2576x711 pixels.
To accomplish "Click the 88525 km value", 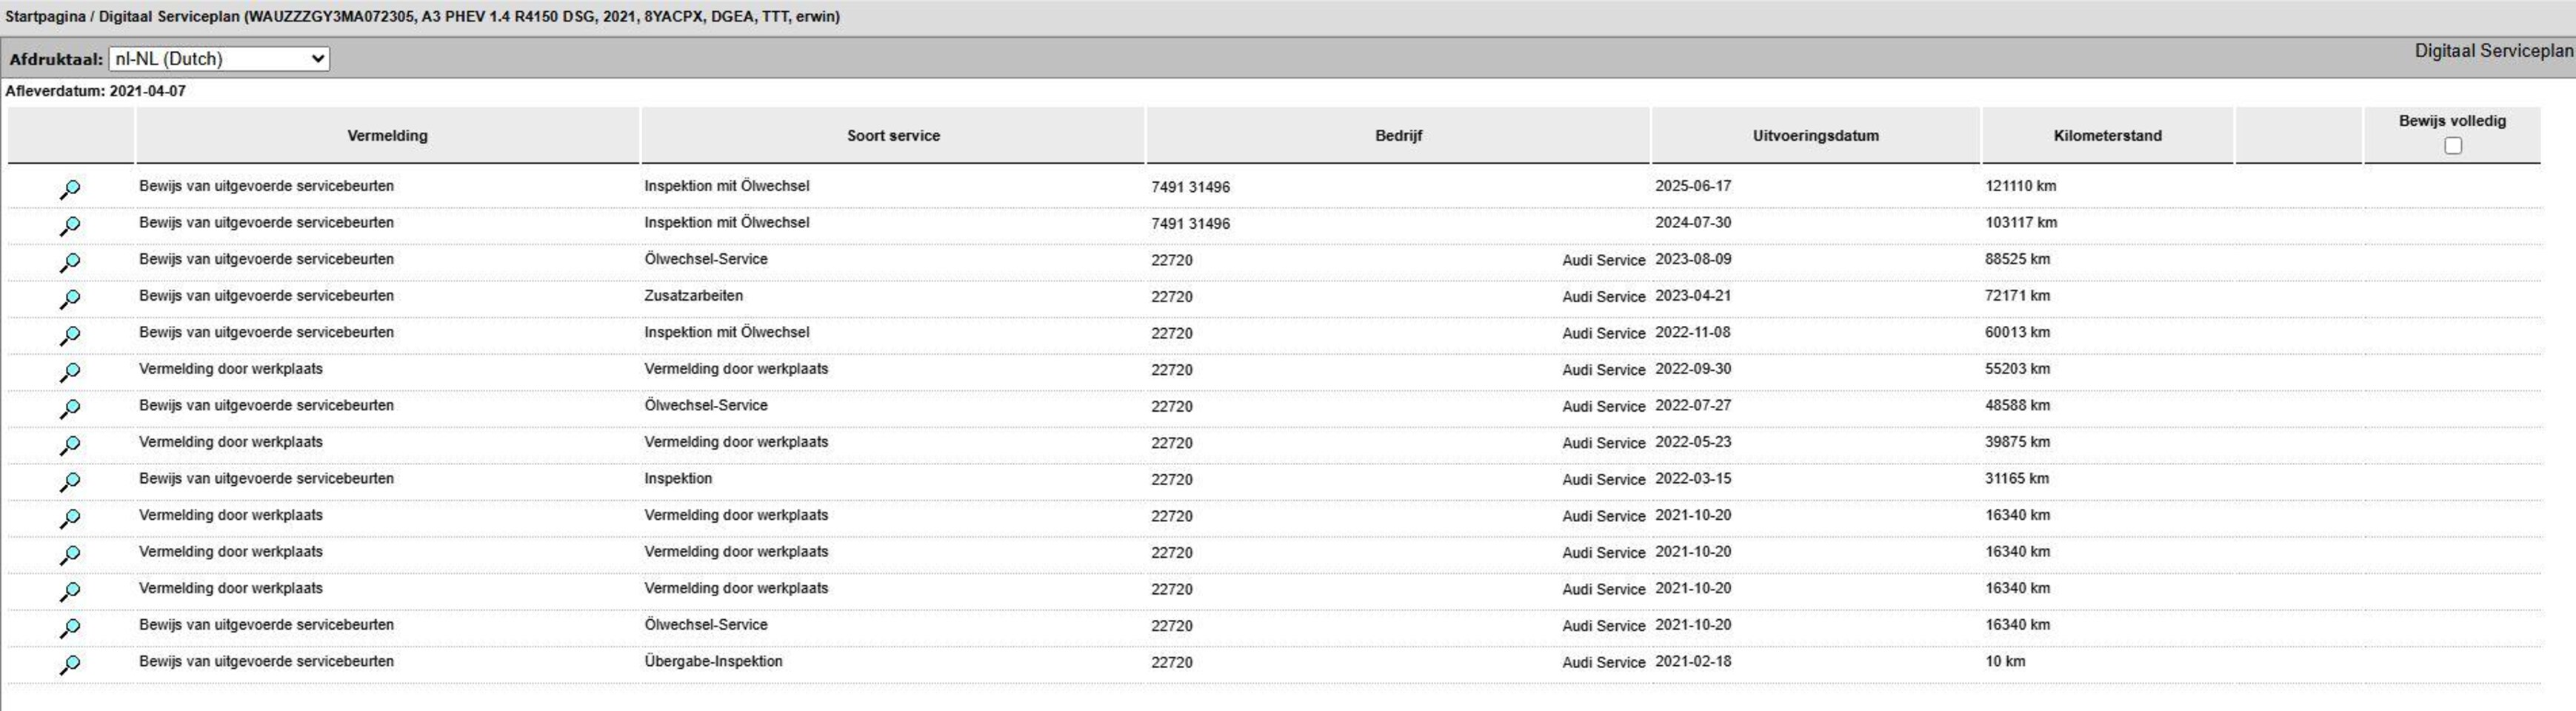I will 2017,259.
